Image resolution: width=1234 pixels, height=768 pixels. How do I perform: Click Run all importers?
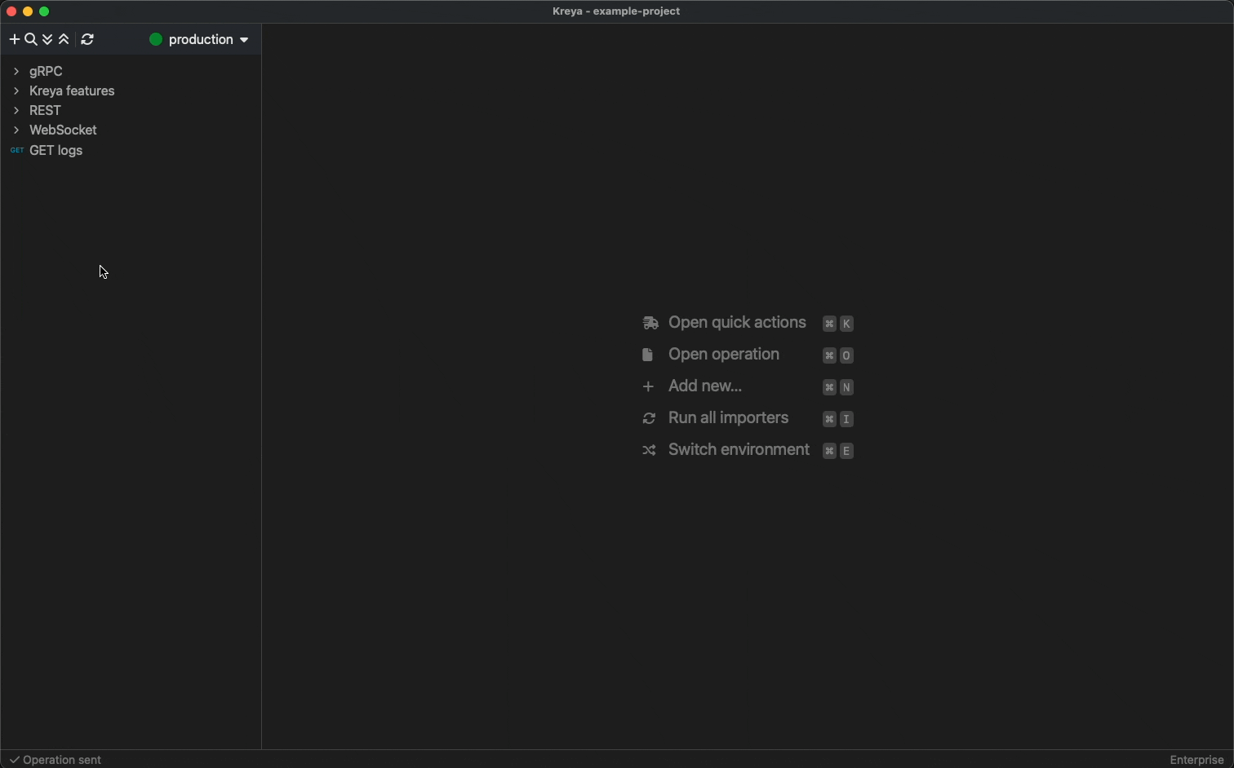[x=728, y=418]
